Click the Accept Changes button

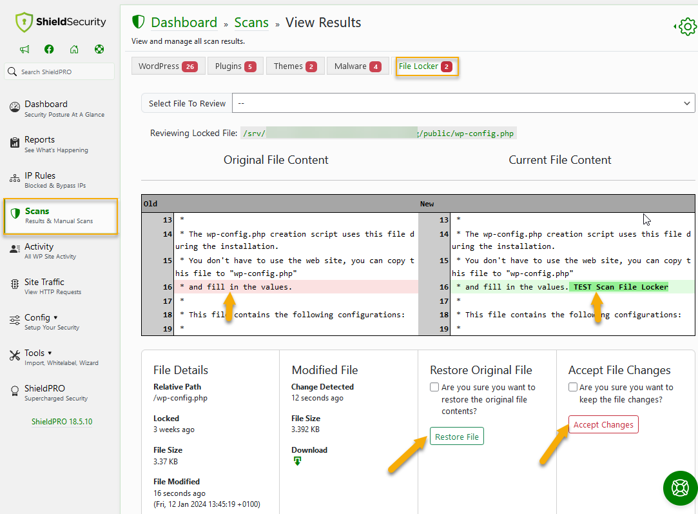(603, 424)
